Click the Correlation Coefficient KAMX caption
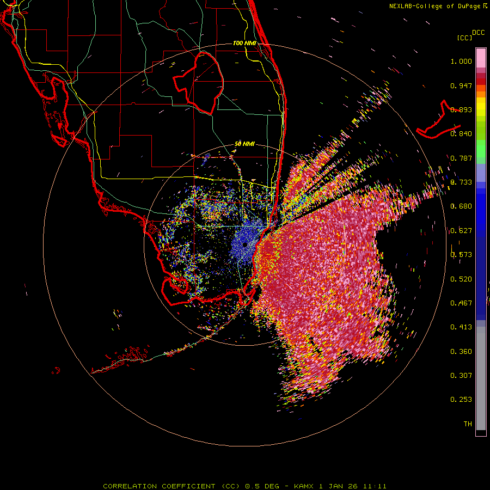Image resolution: width=490 pixels, height=490 pixels. coord(244,486)
